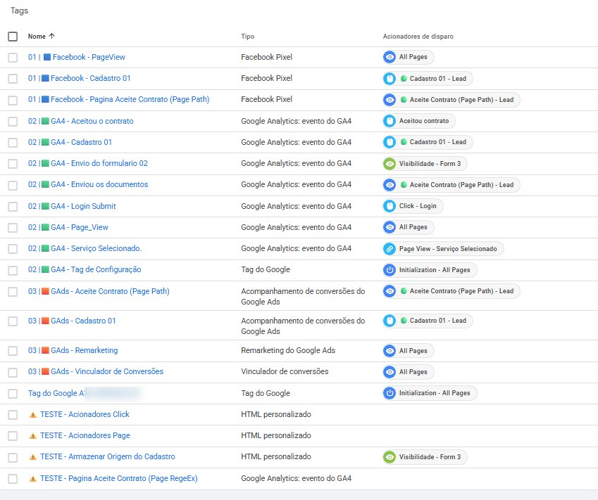Check the box for TESTE - Acionadores Click
This screenshot has width=598, height=500.
[13, 415]
